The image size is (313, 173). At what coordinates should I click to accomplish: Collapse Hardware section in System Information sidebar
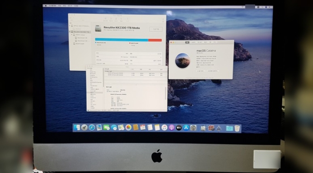point(88,68)
